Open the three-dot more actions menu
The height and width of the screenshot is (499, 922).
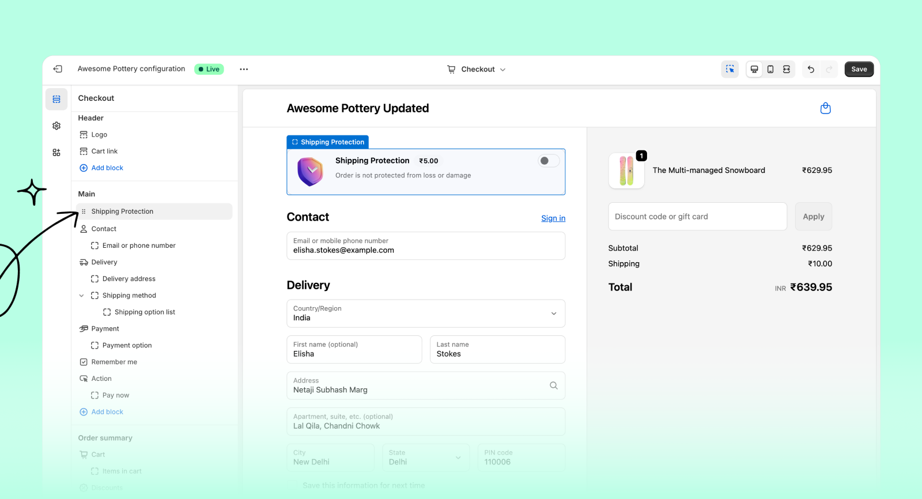click(244, 69)
